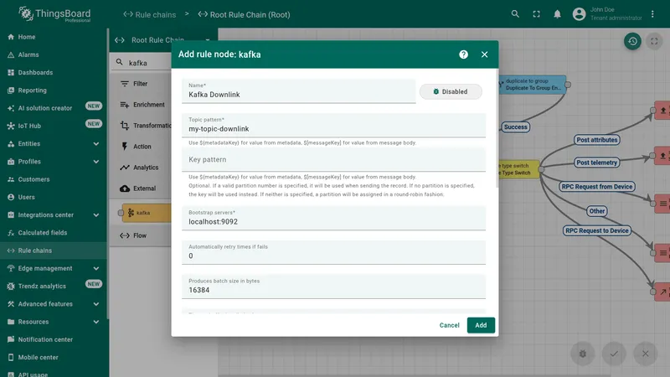Expand the Entities sidebar section

pyautogui.click(x=54, y=143)
